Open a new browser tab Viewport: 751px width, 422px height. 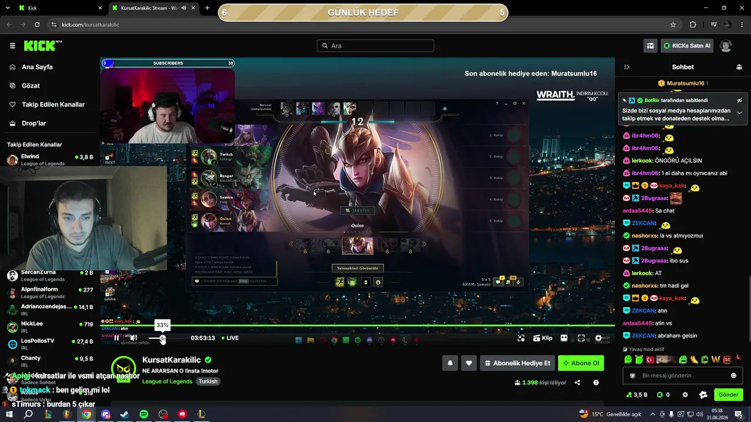point(207,8)
